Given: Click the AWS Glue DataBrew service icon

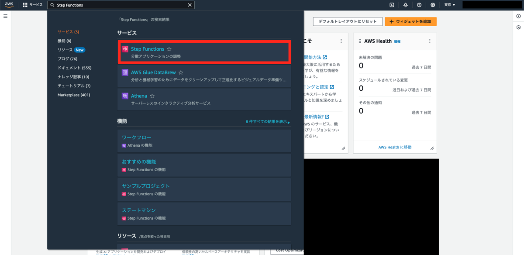Looking at the screenshot, I should click(125, 72).
